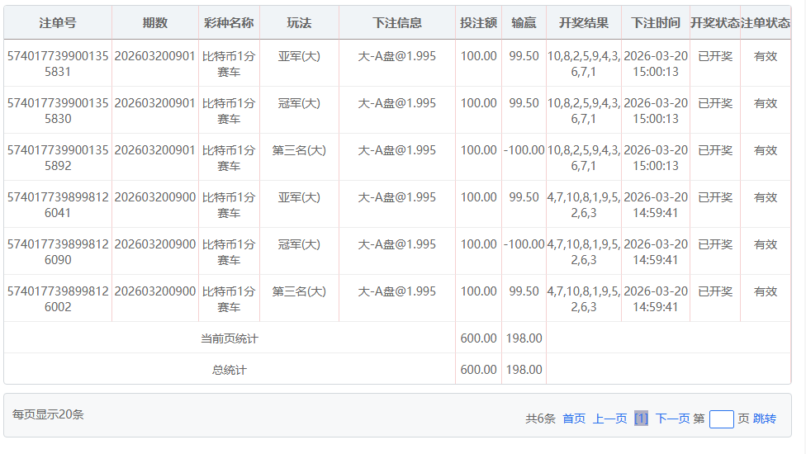Select order number ending in 5831
This screenshot has height=454, width=806.
pos(57,64)
